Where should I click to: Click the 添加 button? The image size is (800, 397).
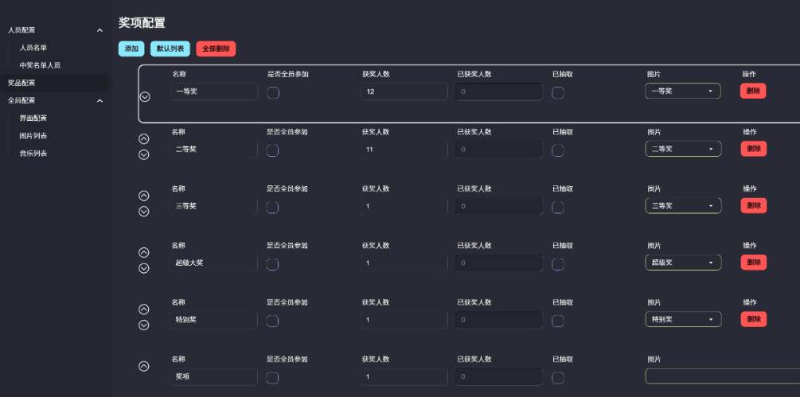point(131,49)
